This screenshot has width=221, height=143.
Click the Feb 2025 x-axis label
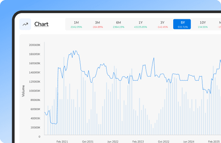point(214,142)
